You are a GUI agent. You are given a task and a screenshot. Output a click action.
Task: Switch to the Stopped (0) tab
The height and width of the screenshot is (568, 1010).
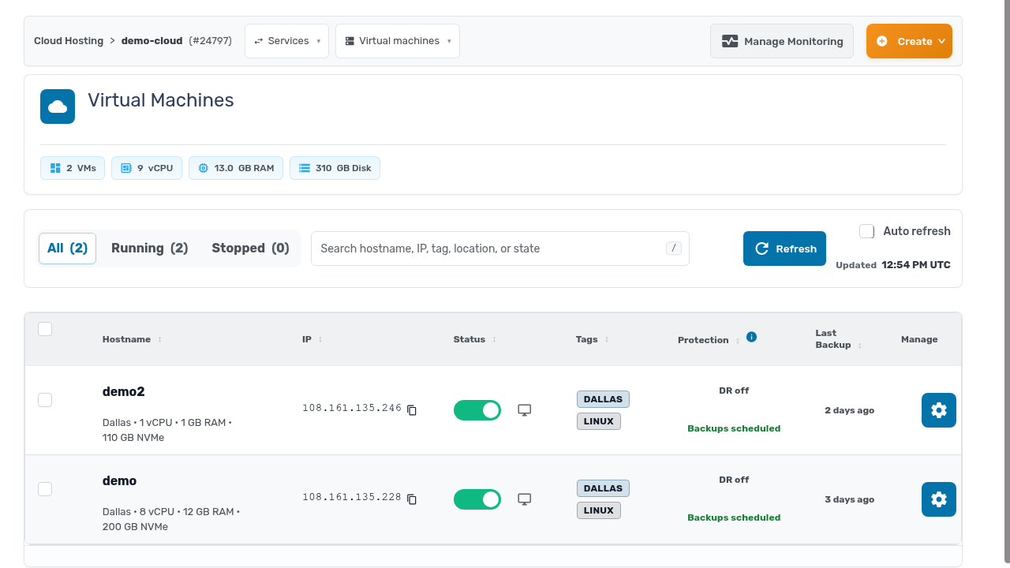[251, 248]
